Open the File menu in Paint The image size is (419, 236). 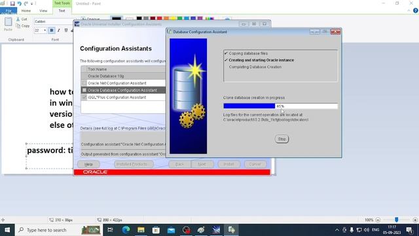coord(9,10)
